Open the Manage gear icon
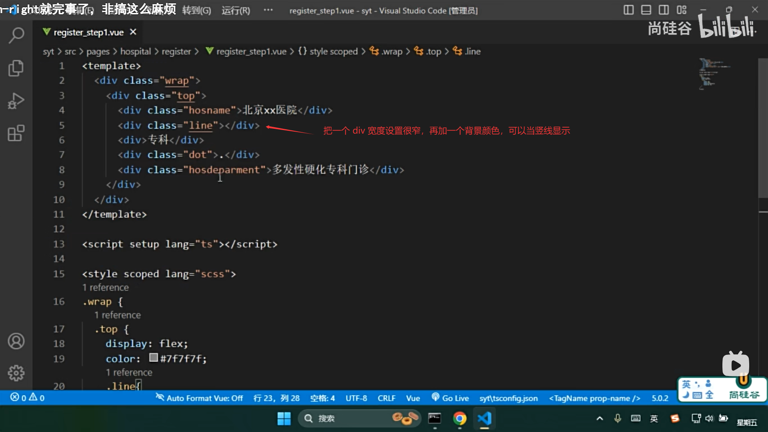The width and height of the screenshot is (768, 432). tap(16, 373)
